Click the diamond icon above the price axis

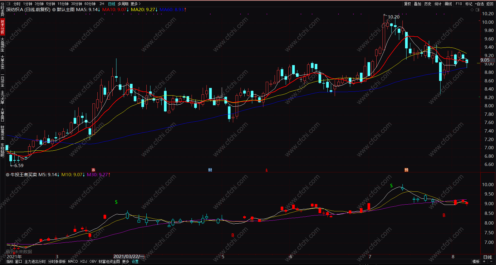click(472, 10)
